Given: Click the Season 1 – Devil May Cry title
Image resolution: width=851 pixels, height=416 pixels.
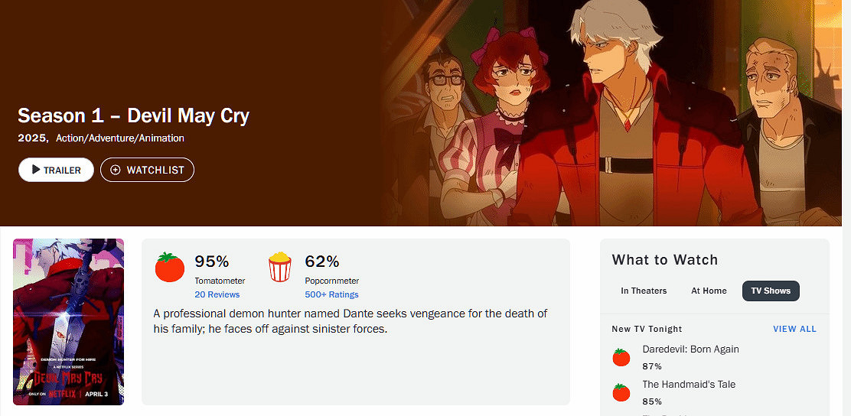Looking at the screenshot, I should click(x=133, y=116).
